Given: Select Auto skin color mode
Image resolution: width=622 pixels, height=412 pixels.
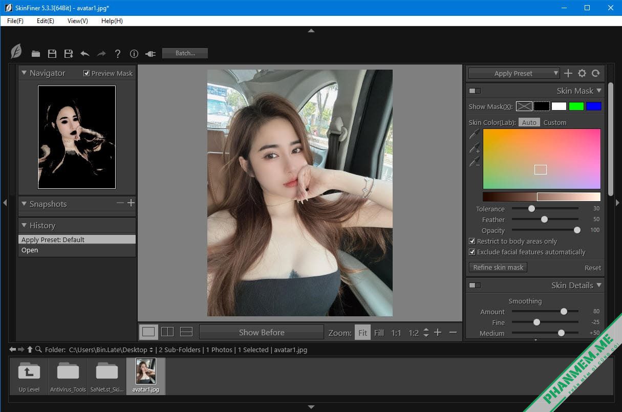Looking at the screenshot, I should [x=529, y=122].
